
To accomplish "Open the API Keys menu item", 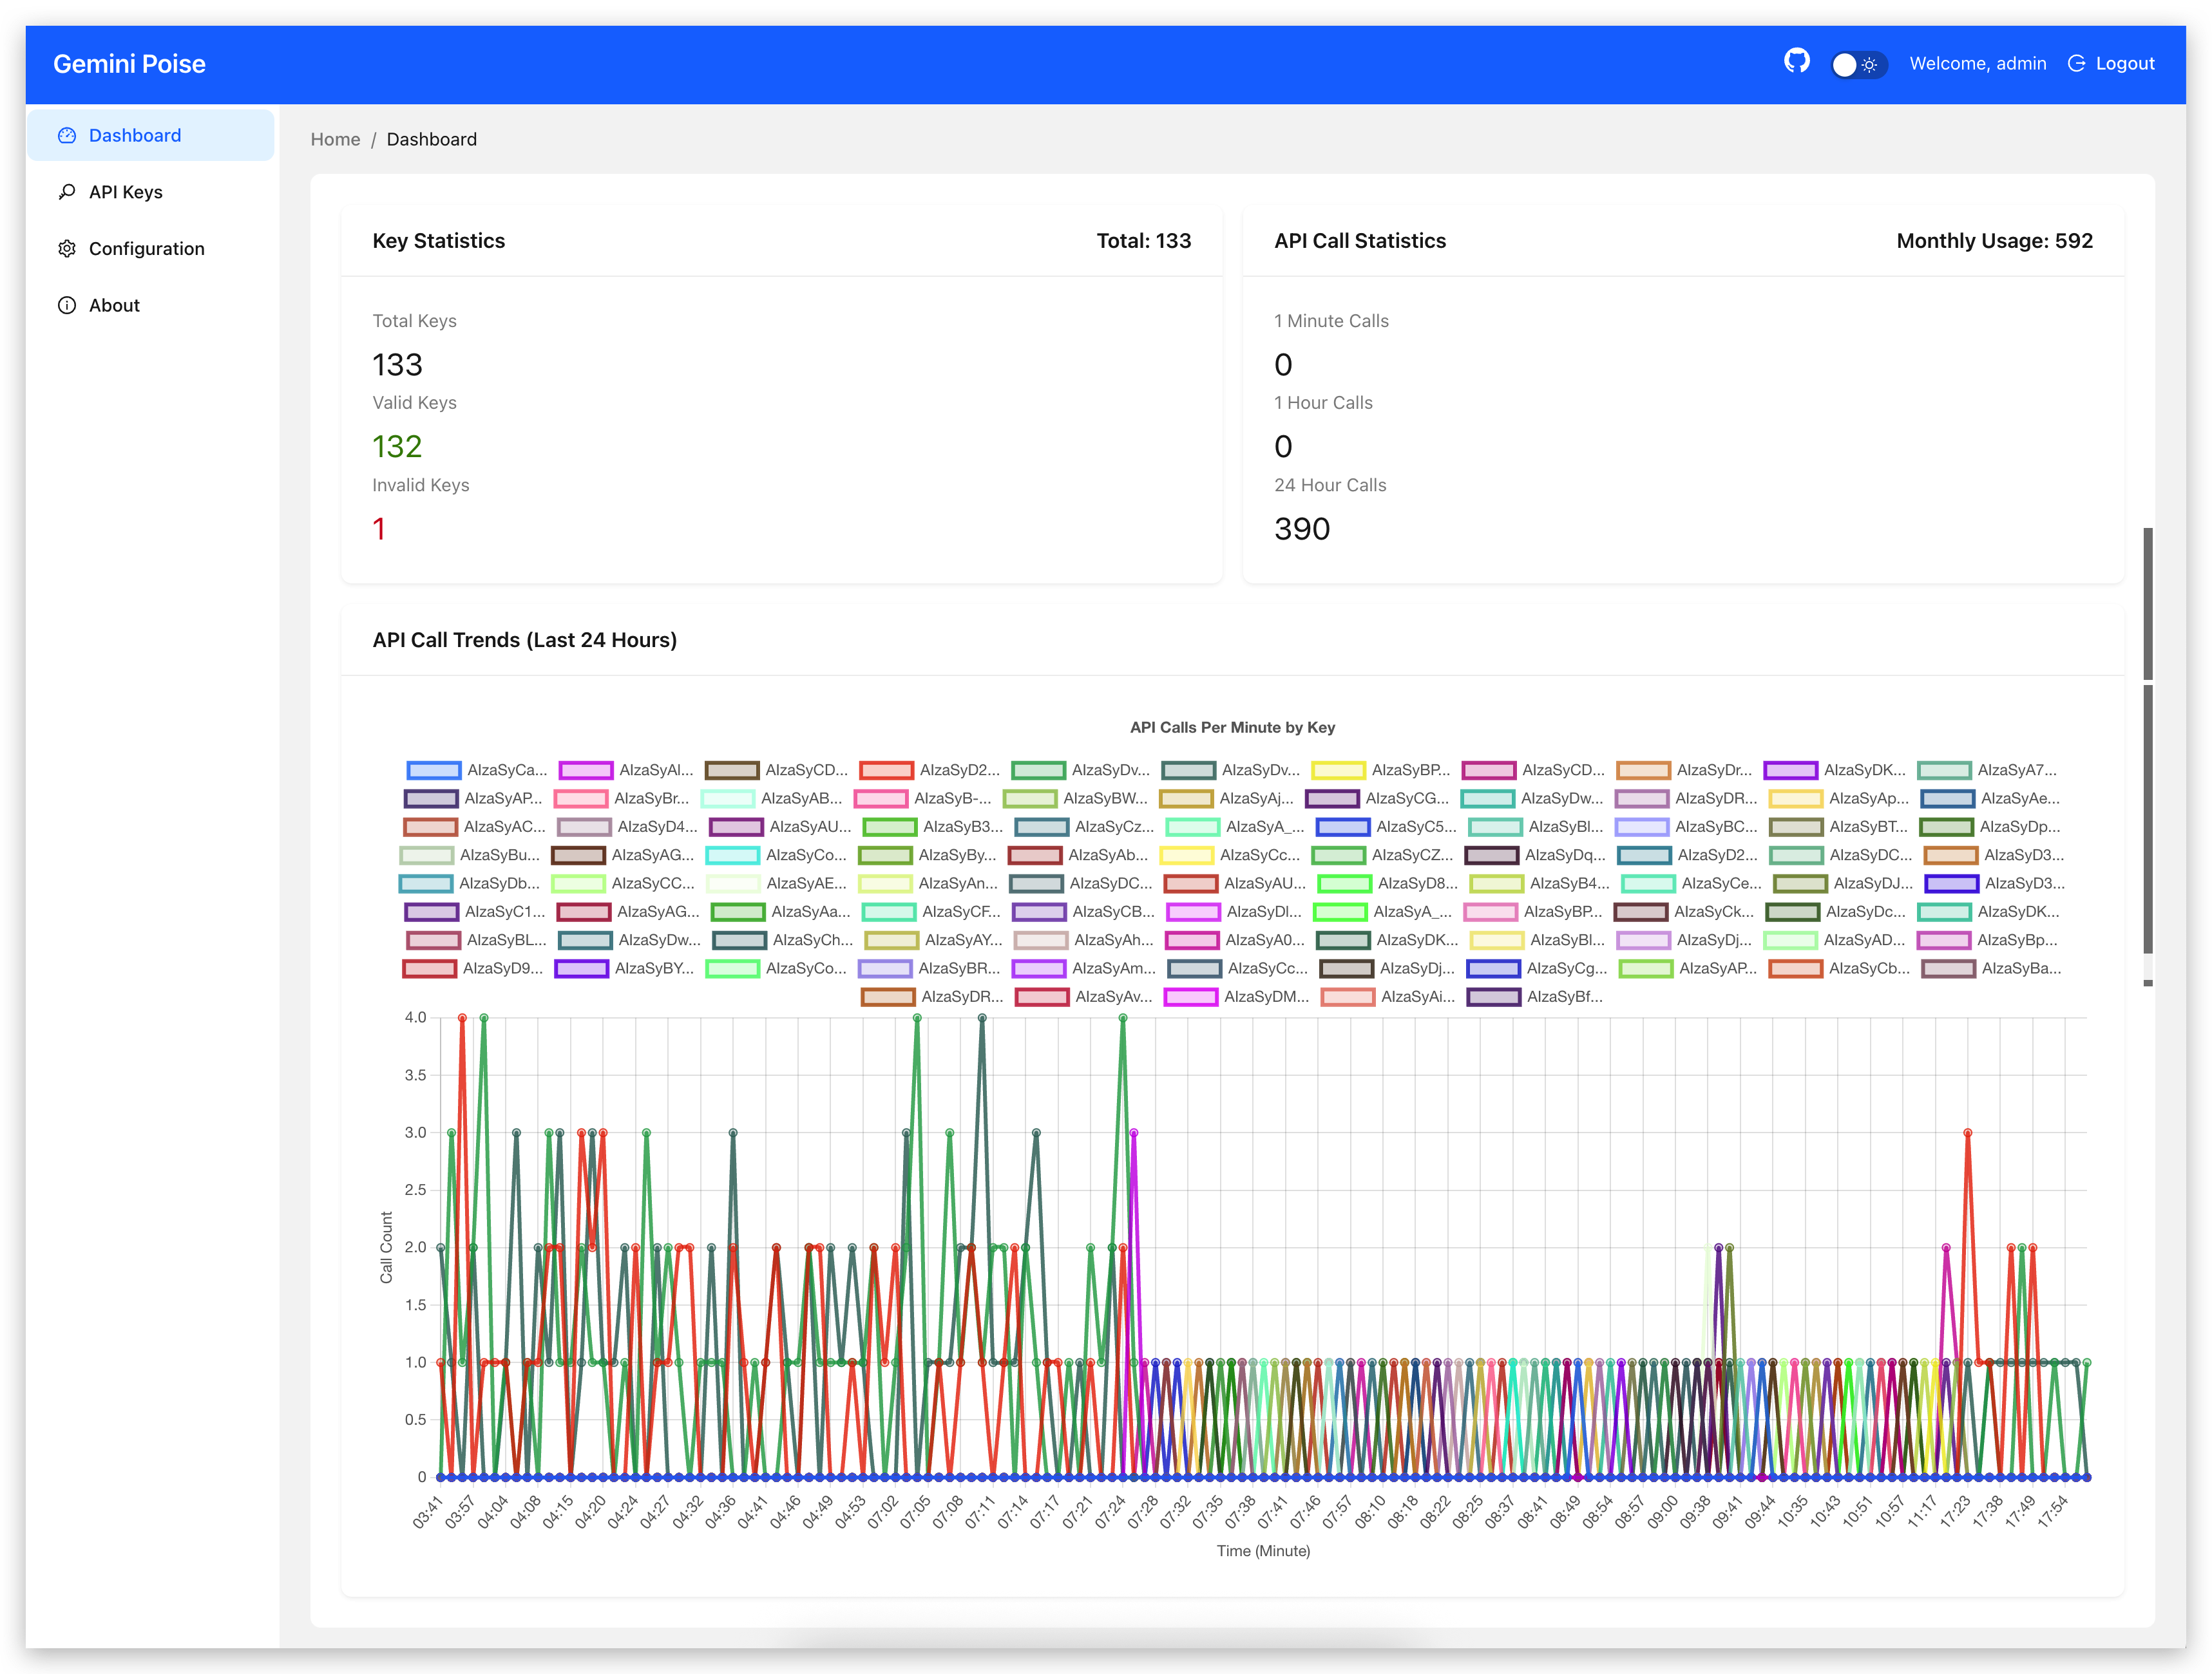I will click(x=151, y=192).
